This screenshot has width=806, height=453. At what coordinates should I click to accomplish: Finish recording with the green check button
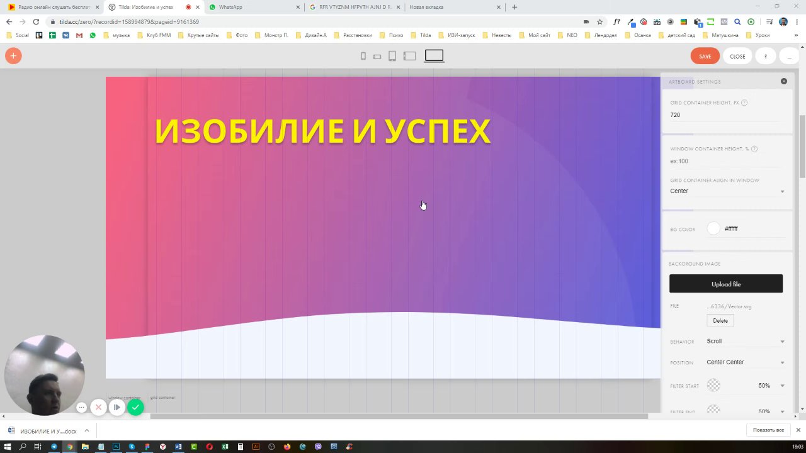[x=135, y=408]
